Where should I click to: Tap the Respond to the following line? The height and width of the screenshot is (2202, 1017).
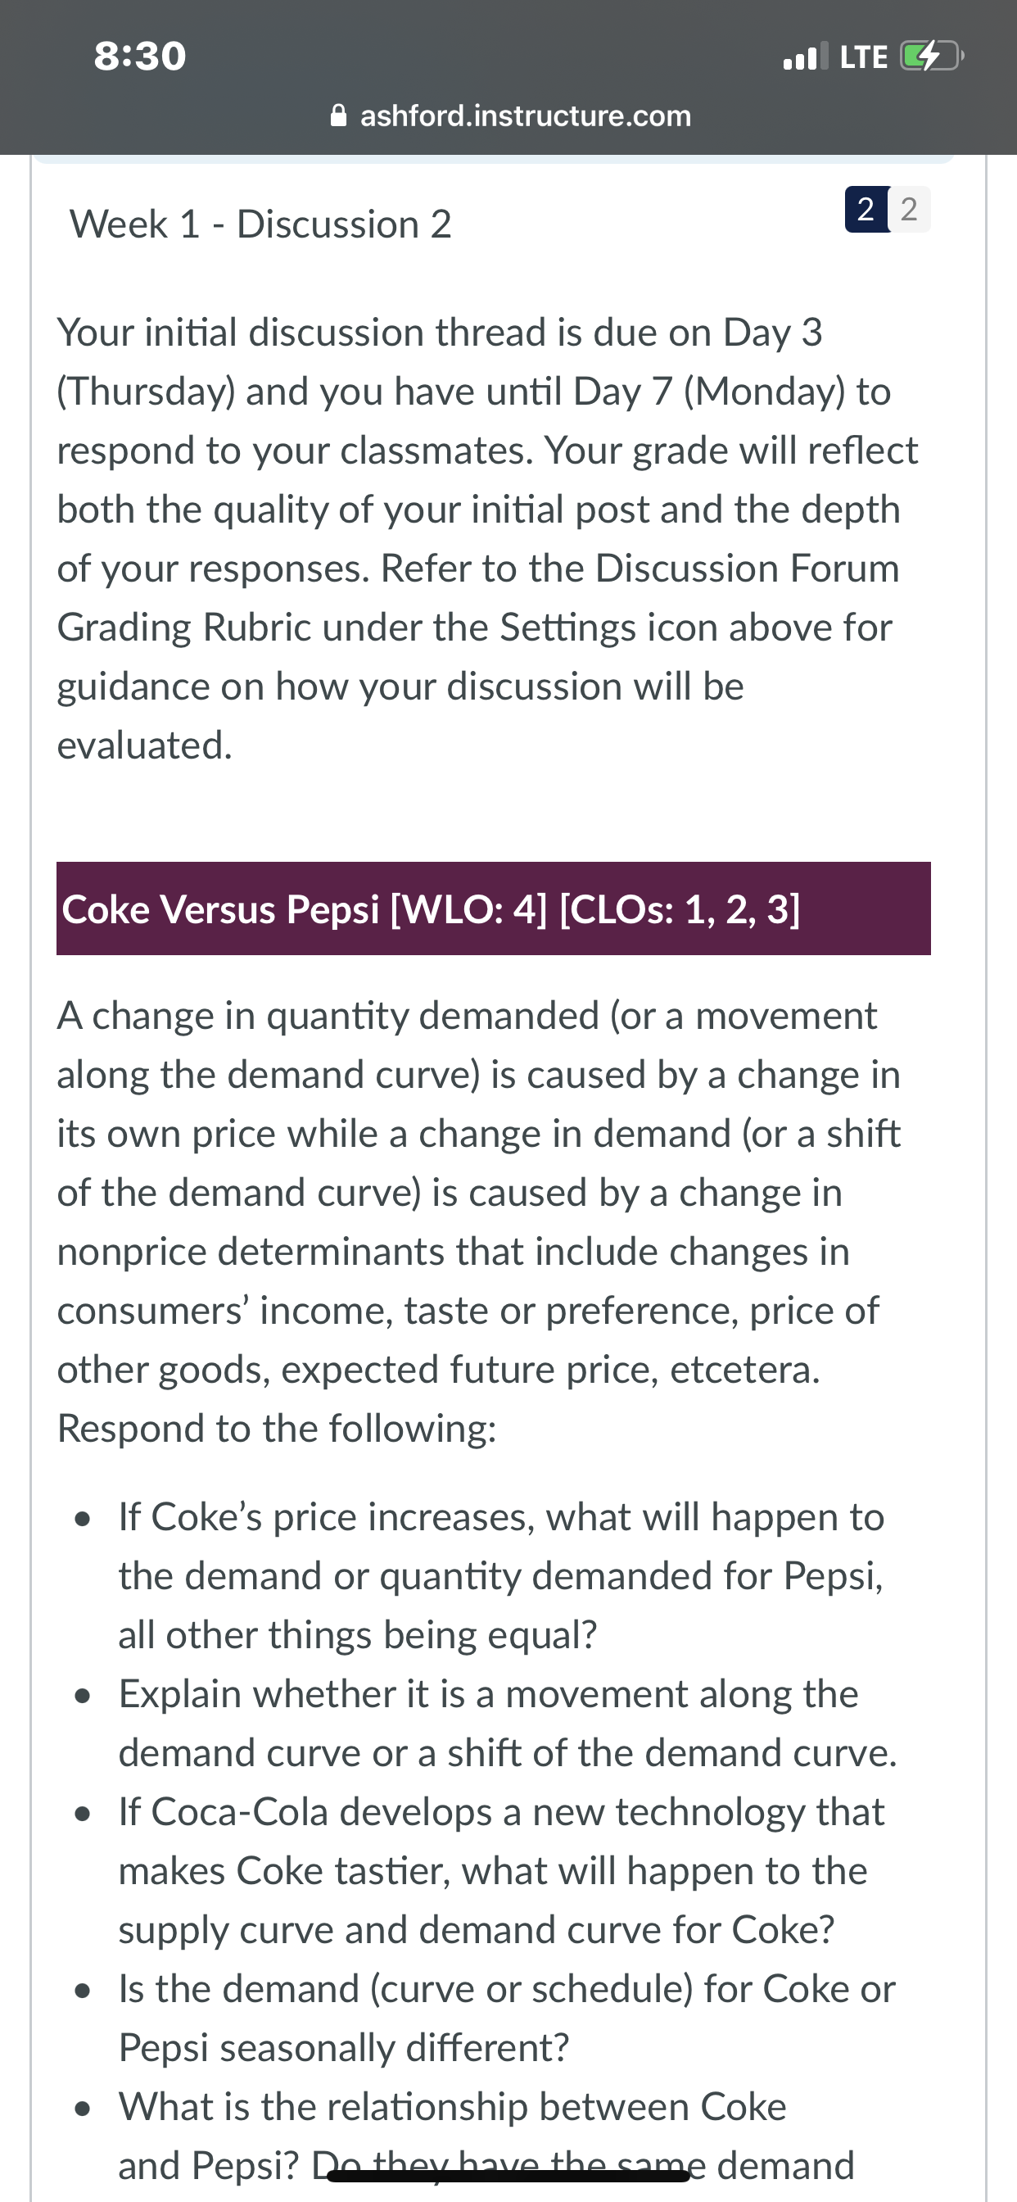(277, 1429)
